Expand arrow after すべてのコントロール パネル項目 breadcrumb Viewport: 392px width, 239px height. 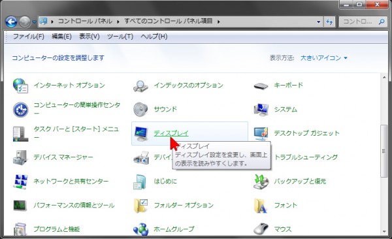pos(219,22)
